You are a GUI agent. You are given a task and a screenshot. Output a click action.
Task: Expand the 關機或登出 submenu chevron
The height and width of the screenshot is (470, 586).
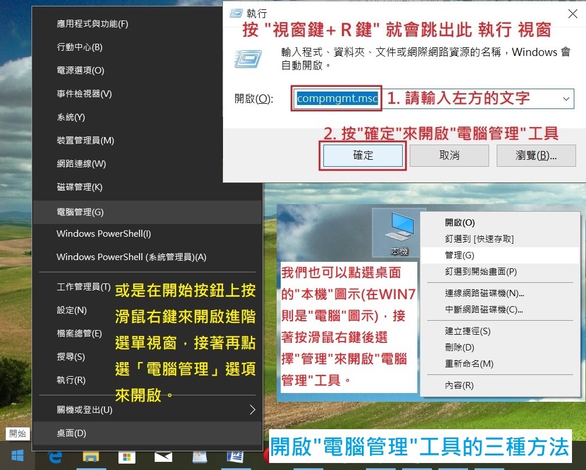pos(253,410)
